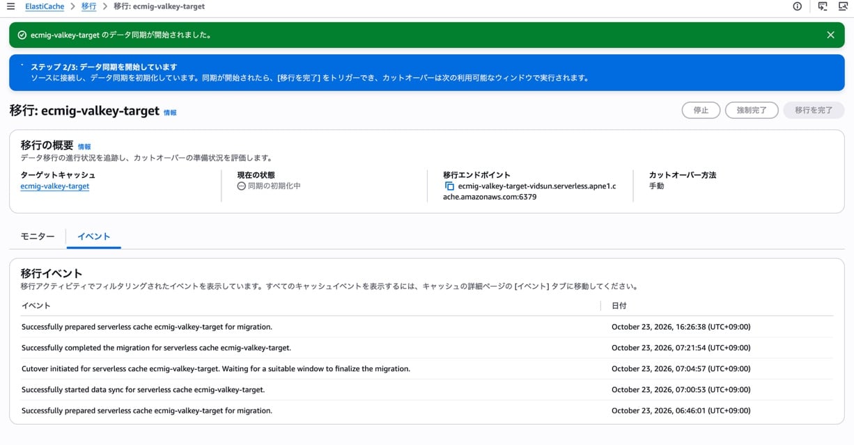Open the CloudShell icon in the top bar
The width and height of the screenshot is (854, 445).
click(823, 6)
